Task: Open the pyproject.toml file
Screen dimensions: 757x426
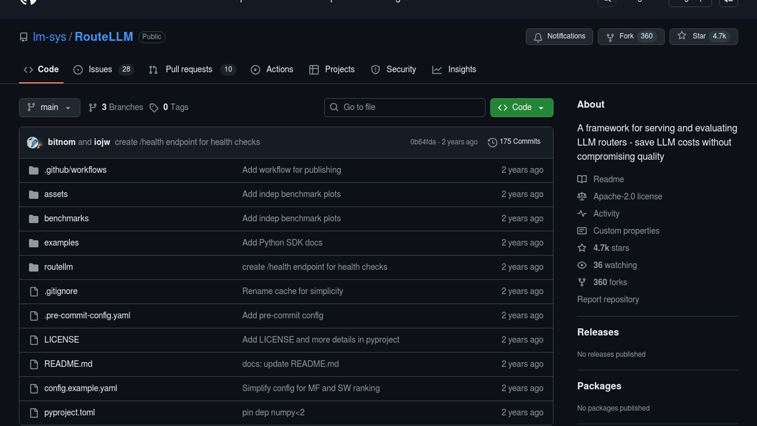Action: (x=69, y=413)
